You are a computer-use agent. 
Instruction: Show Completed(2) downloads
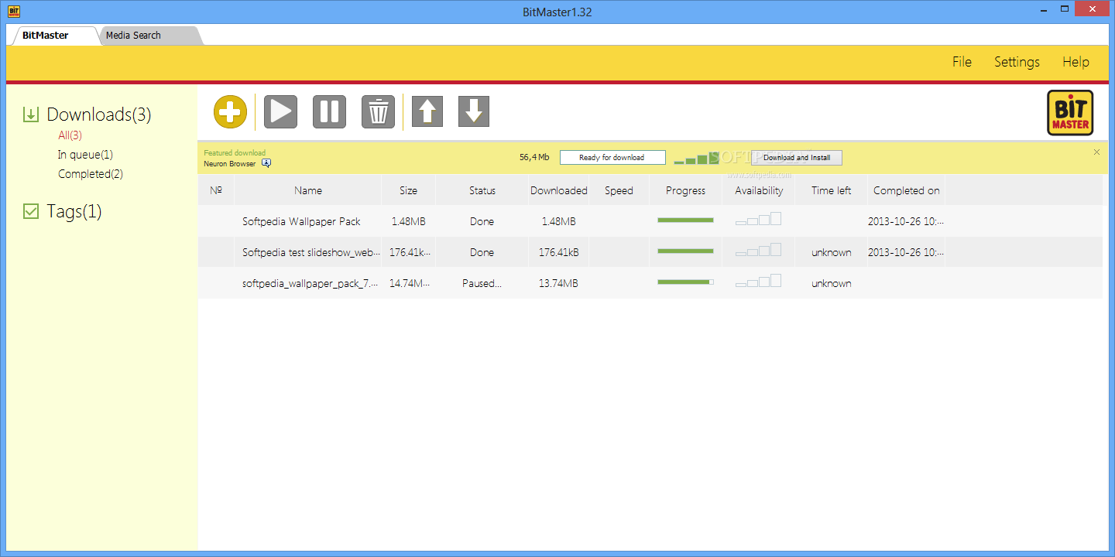(x=91, y=174)
